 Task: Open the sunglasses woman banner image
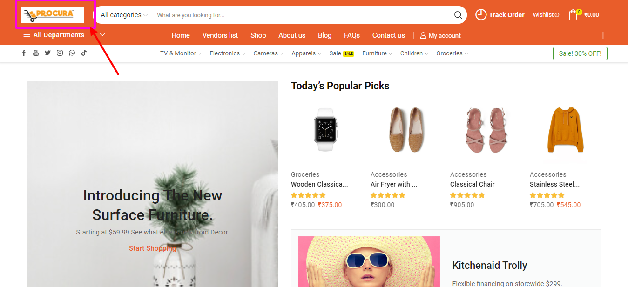click(x=369, y=261)
